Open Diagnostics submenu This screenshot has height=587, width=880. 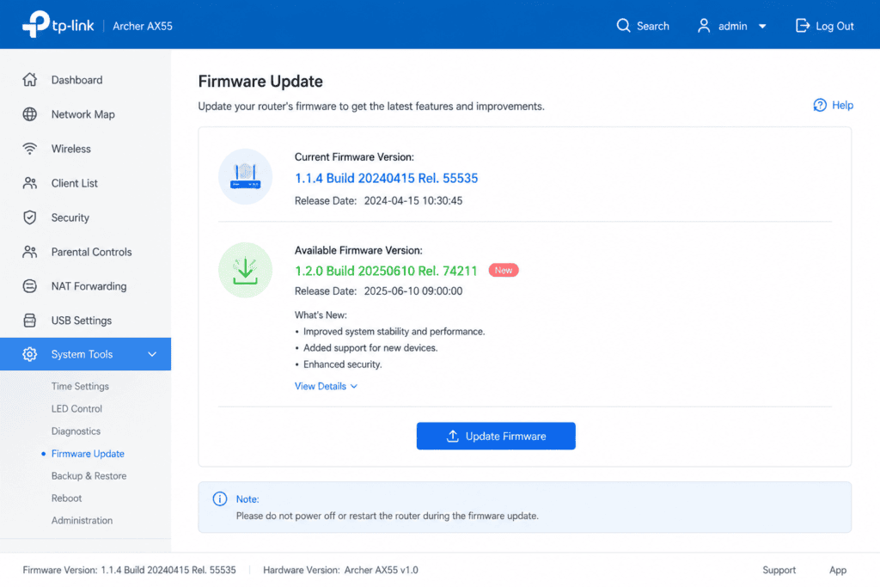76,431
